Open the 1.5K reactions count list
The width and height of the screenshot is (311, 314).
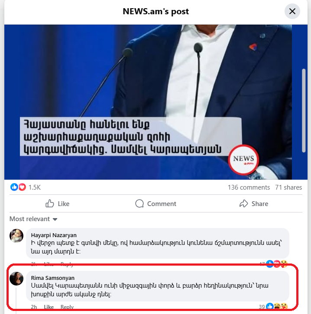(x=34, y=187)
